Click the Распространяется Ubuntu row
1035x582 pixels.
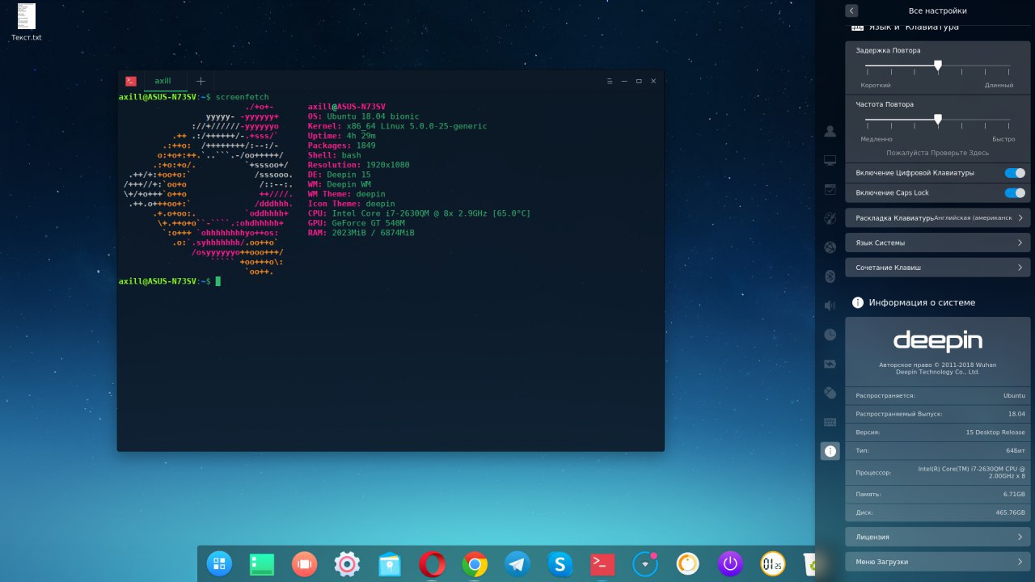938,395
